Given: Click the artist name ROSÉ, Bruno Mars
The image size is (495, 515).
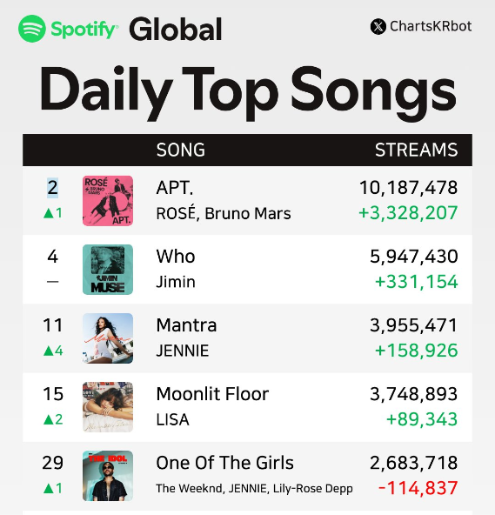Looking at the screenshot, I should (x=224, y=213).
